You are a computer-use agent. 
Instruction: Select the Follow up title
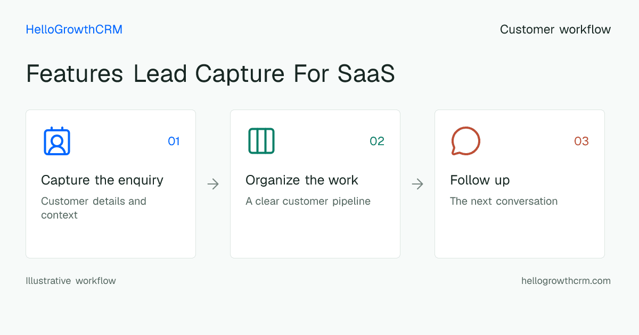tap(480, 180)
